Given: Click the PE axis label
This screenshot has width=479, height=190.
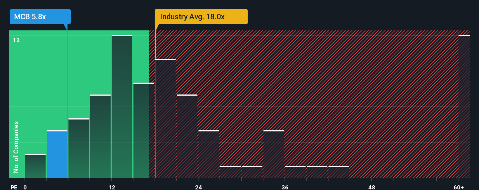Looking at the screenshot, I should [14, 187].
